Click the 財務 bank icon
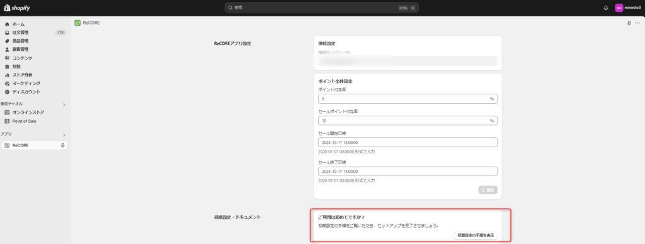645x244 pixels. pos(7,66)
